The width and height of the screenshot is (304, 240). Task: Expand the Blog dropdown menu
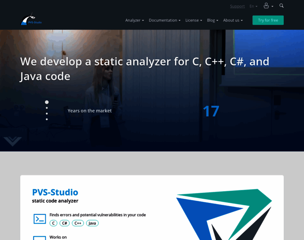pyautogui.click(x=212, y=20)
